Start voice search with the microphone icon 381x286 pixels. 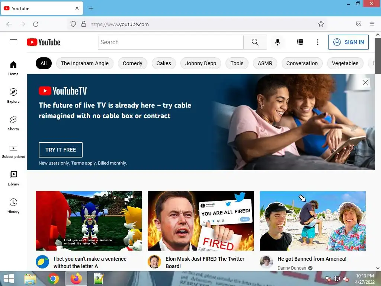[277, 42]
